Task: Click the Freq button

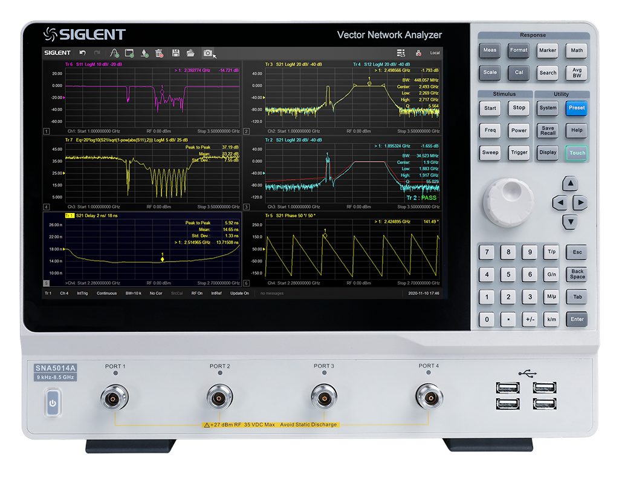Action: 490,130
